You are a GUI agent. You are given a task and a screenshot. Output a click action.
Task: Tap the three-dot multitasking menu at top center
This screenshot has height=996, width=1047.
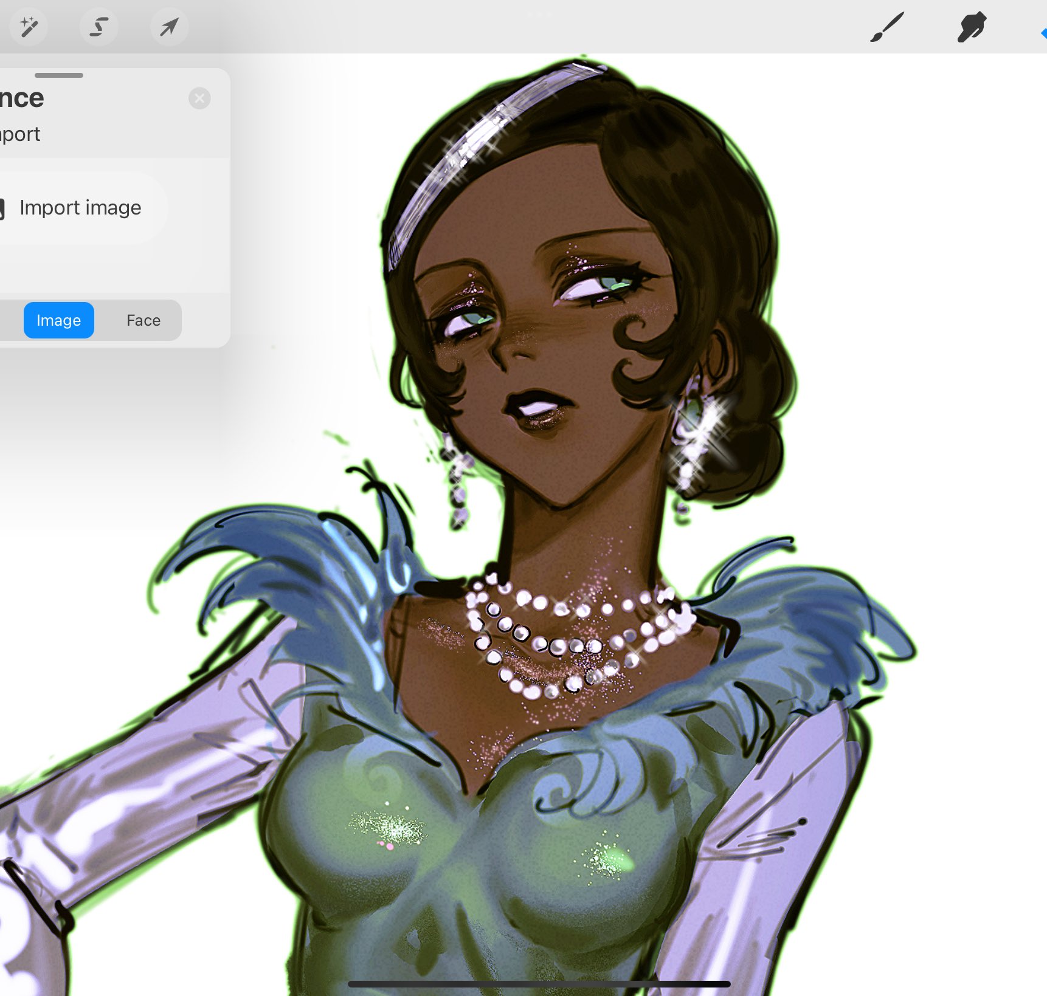pos(539,14)
